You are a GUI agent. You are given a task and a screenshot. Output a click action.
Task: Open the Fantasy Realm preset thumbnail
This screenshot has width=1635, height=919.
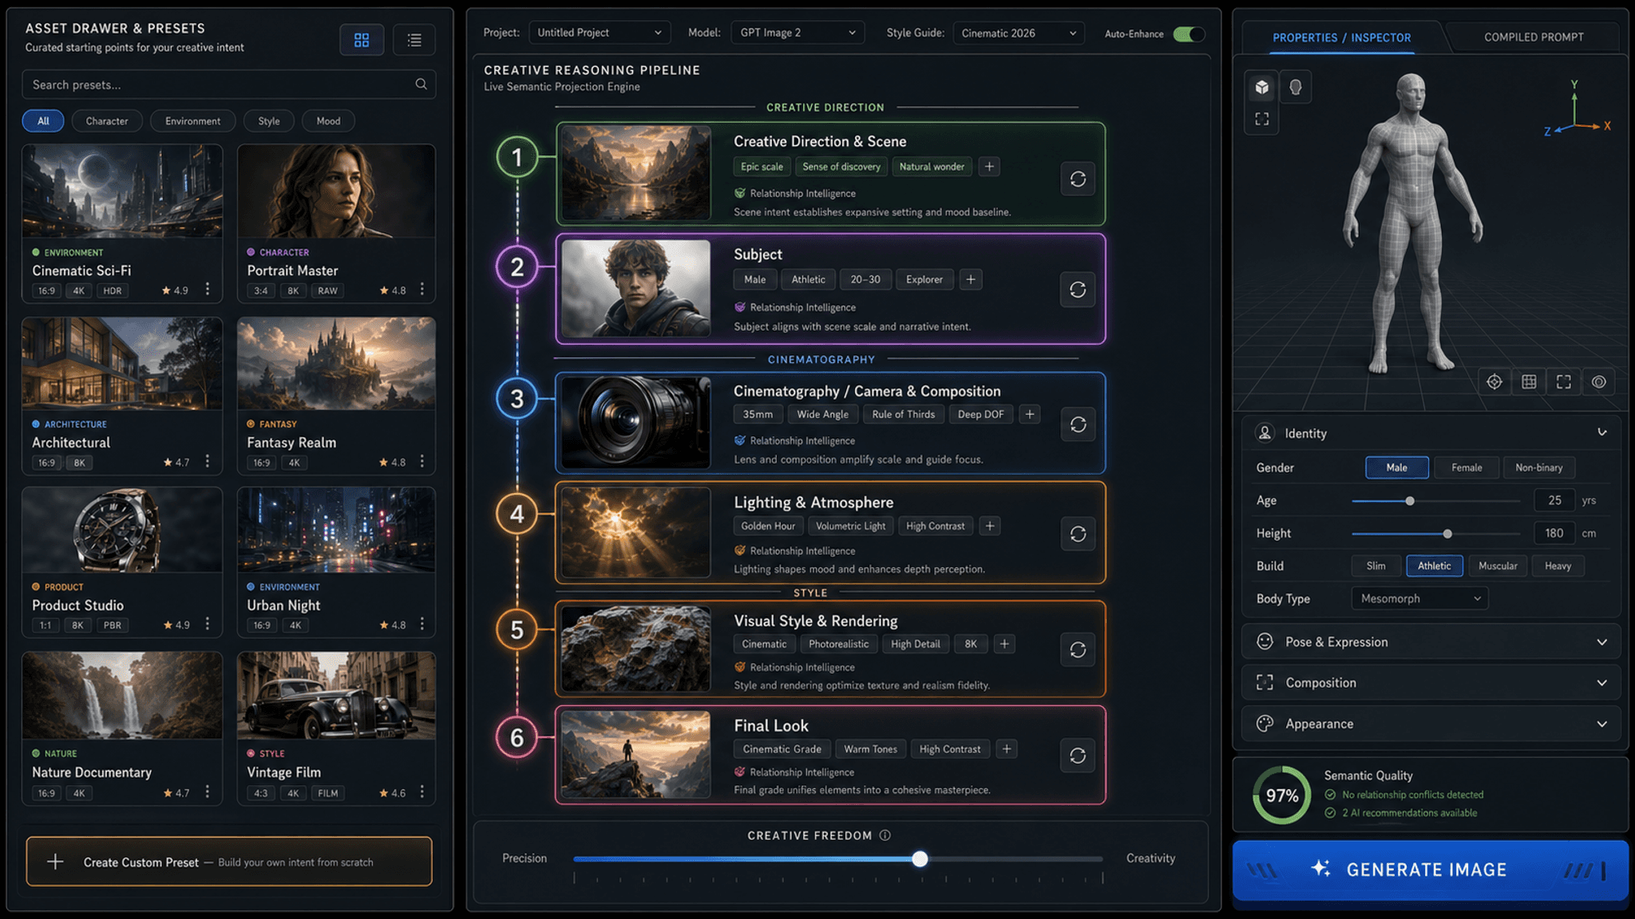click(336, 364)
